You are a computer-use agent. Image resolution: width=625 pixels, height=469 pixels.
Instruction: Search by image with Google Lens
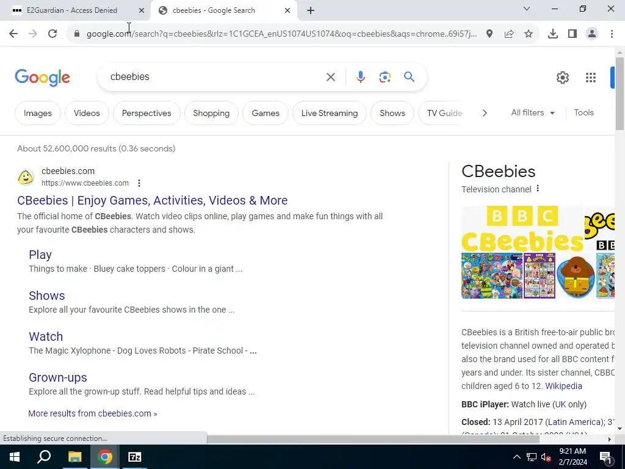(385, 77)
